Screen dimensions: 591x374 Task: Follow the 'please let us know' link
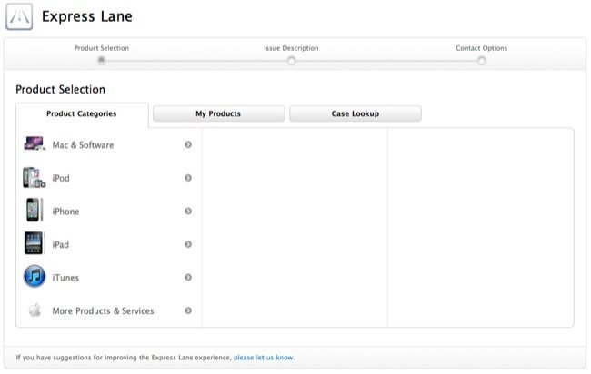click(x=264, y=358)
